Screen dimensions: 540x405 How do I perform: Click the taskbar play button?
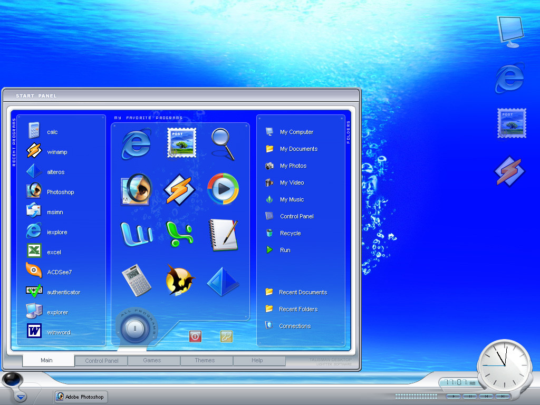tap(454, 397)
